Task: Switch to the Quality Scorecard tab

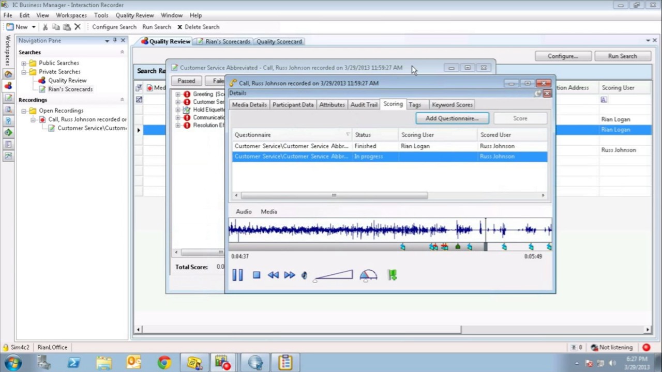Action: (x=279, y=41)
